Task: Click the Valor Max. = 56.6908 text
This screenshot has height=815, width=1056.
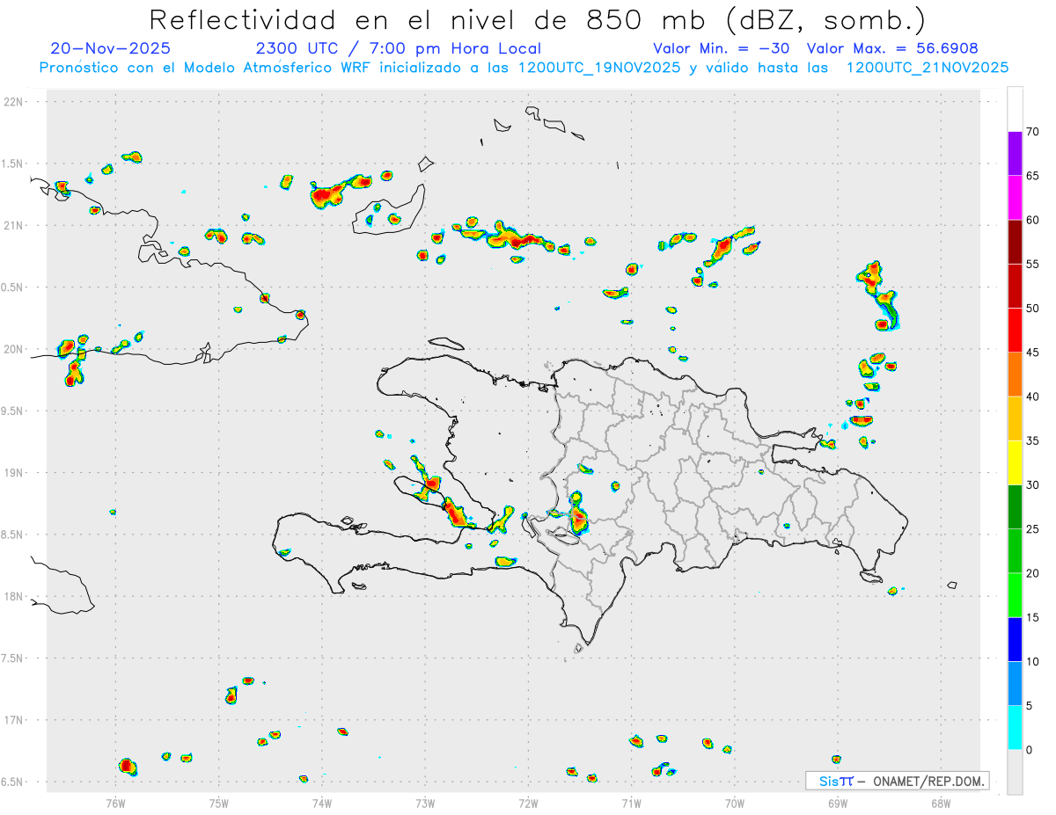Action: pyautogui.click(x=892, y=48)
